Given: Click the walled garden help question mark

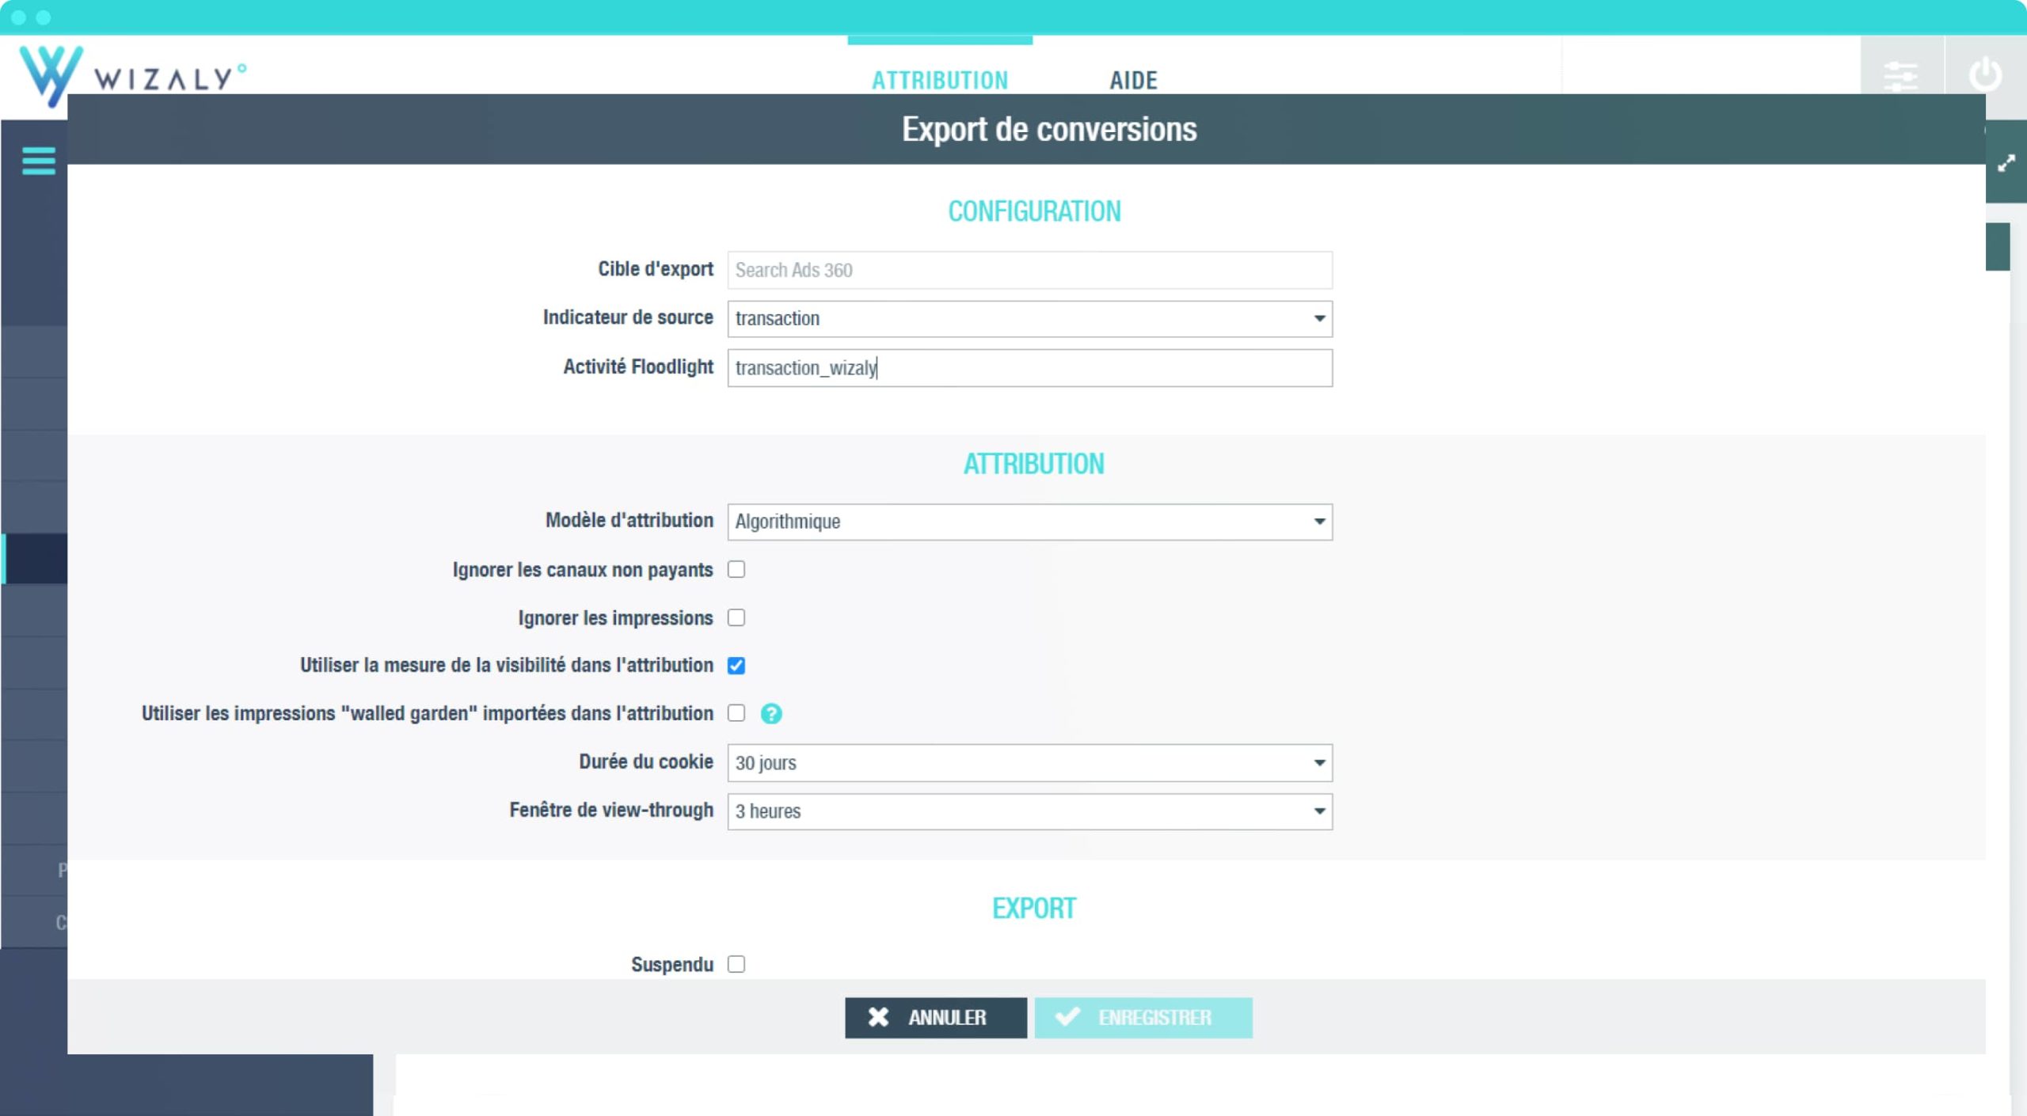Looking at the screenshot, I should [x=770, y=713].
